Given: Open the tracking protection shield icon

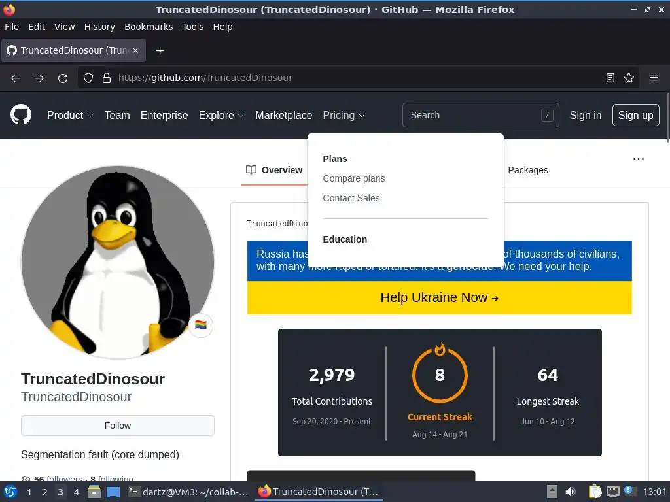Looking at the screenshot, I should click(88, 78).
